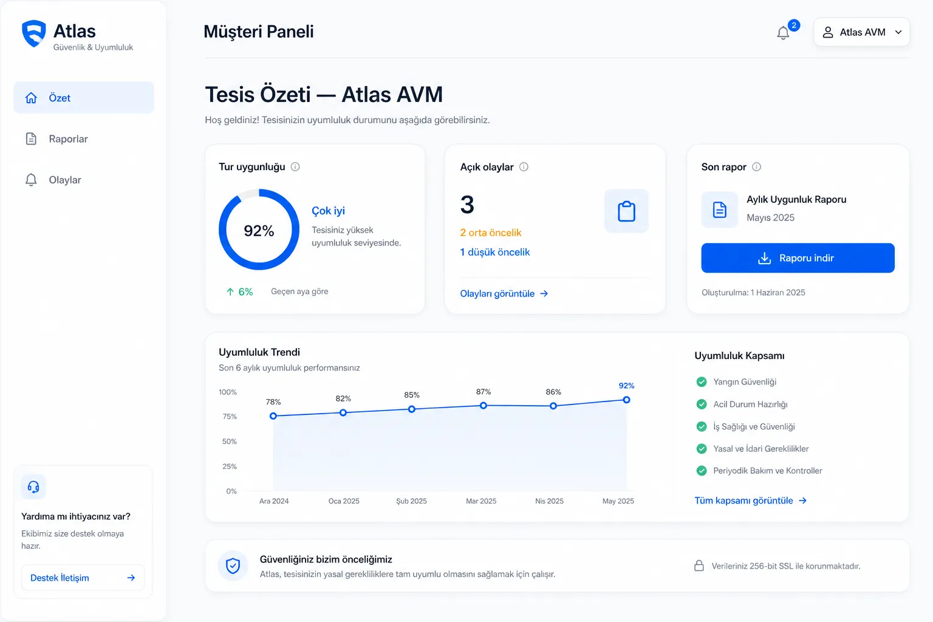This screenshot has height=622, width=933.
Task: Click the info icon beside Tur uygunluğu
Action: [295, 166]
